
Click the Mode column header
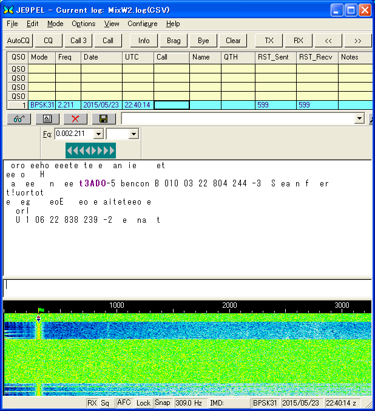[42, 57]
